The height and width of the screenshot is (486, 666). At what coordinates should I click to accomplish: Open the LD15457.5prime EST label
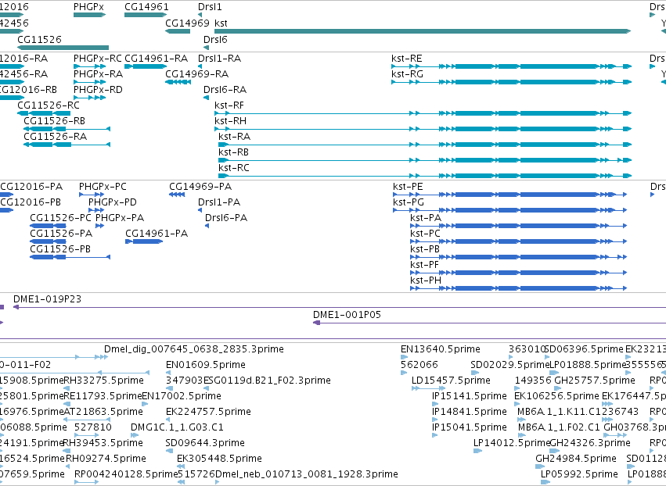pyautogui.click(x=451, y=381)
